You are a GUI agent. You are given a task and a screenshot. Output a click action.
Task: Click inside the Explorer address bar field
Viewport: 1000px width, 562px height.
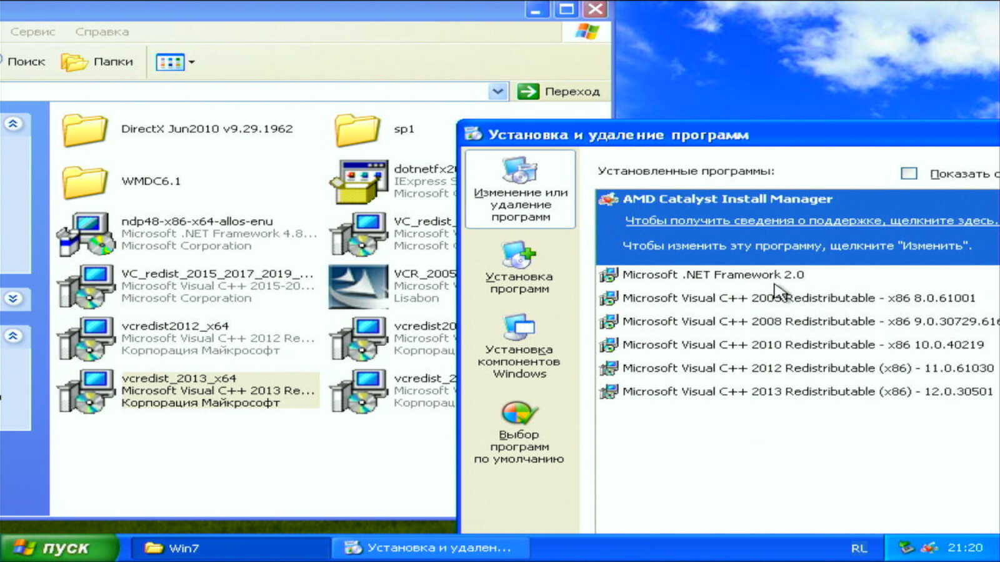tap(244, 91)
